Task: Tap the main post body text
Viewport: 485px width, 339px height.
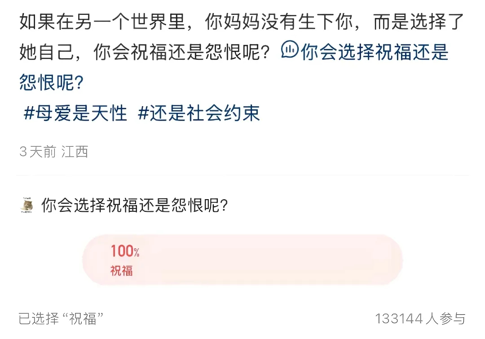Action: tap(180, 25)
